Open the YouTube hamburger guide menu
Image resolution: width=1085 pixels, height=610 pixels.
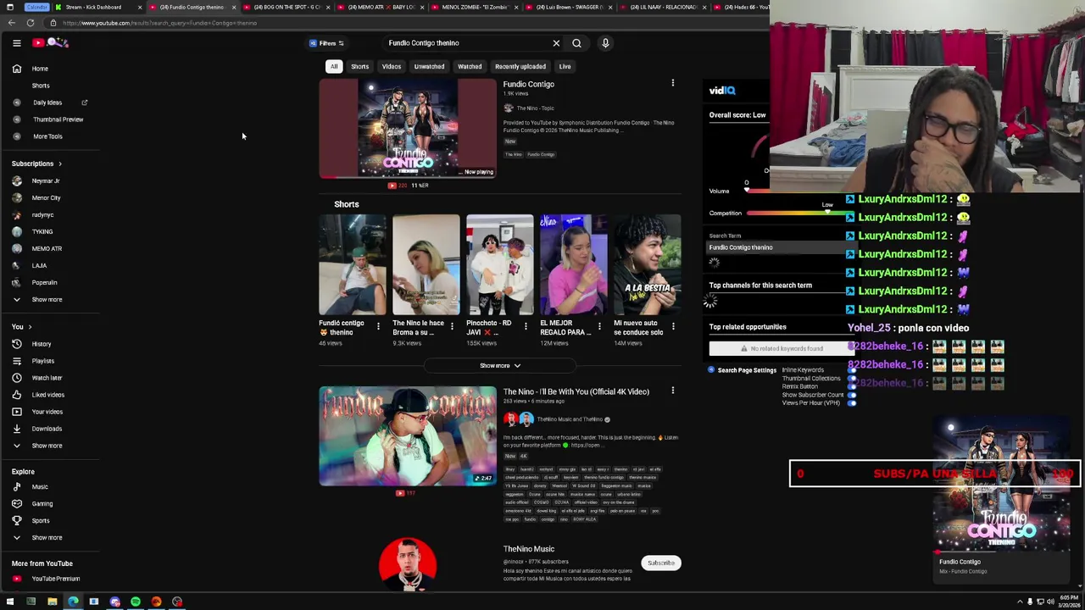(x=16, y=43)
